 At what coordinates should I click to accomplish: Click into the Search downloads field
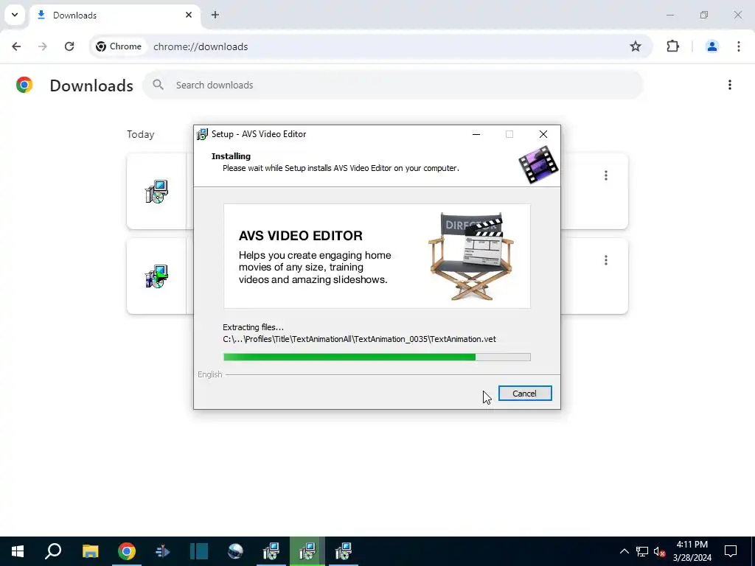point(392,85)
